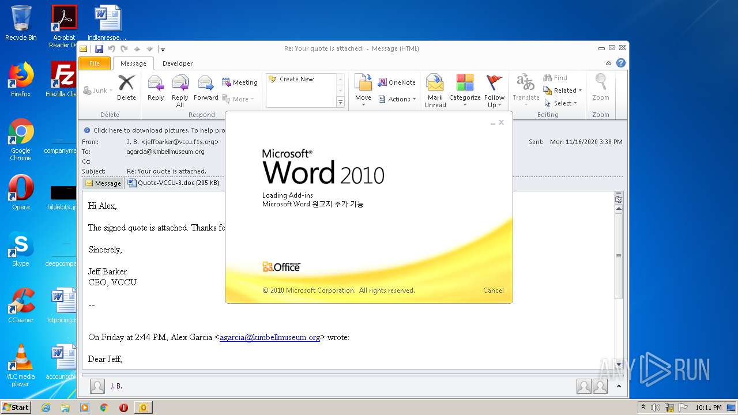Click the volume tray icon
Viewport: 738px width, 415px height.
(656, 408)
